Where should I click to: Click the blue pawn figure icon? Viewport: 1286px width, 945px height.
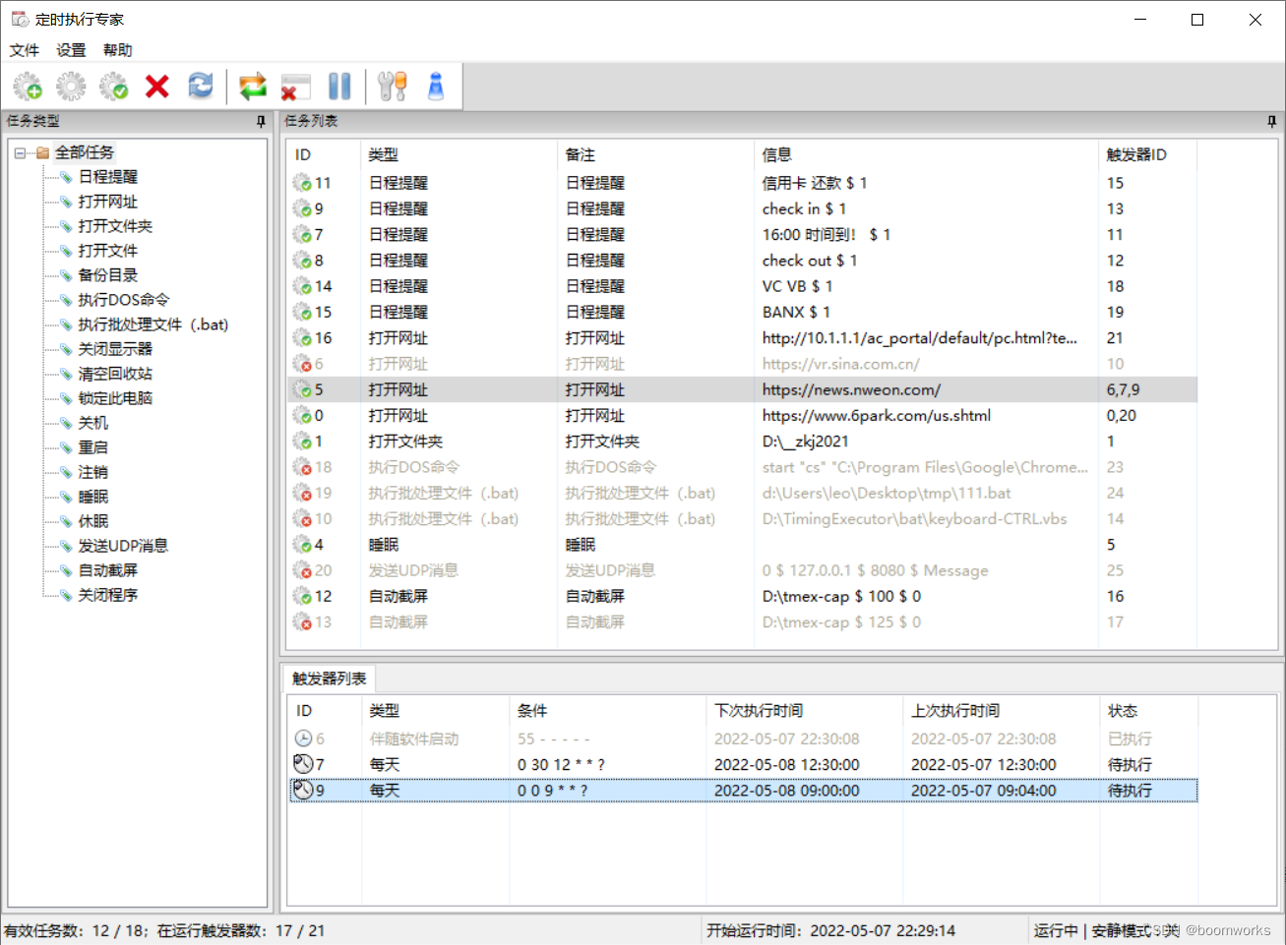click(x=436, y=87)
